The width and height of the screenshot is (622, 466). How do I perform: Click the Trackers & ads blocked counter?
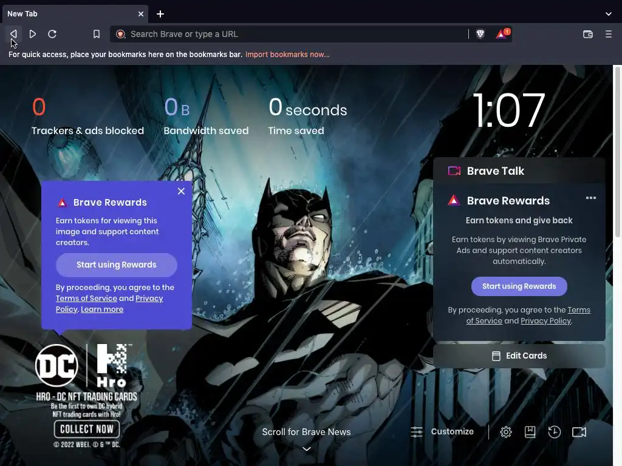tap(87, 117)
